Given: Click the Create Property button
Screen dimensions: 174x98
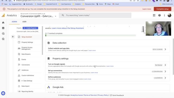Looking at the screenshot, I should 30,28.
